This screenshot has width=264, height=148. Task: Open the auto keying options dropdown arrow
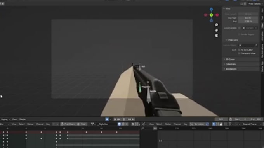coord(110,119)
